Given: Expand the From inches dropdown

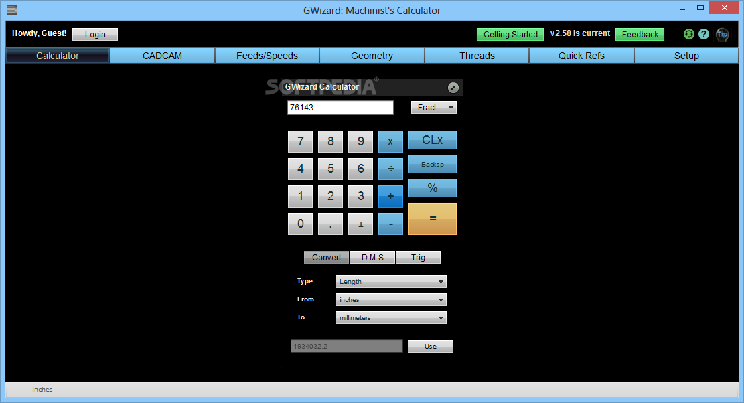Looking at the screenshot, I should [441, 300].
